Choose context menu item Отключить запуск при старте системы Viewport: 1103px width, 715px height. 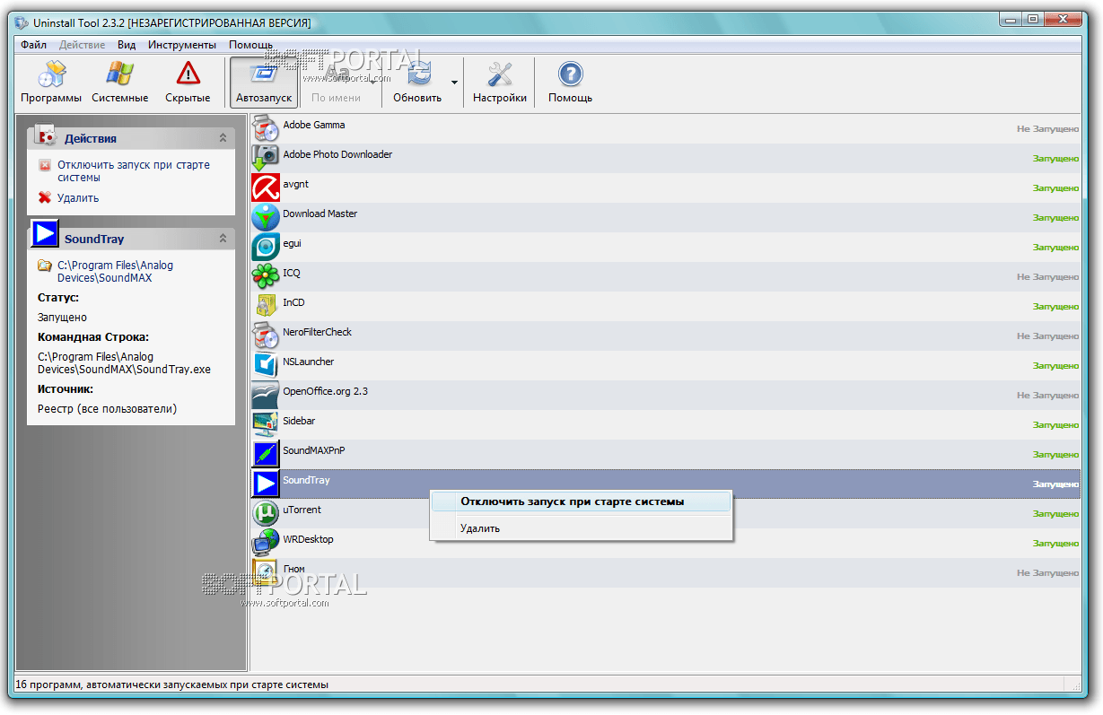pyautogui.click(x=582, y=501)
